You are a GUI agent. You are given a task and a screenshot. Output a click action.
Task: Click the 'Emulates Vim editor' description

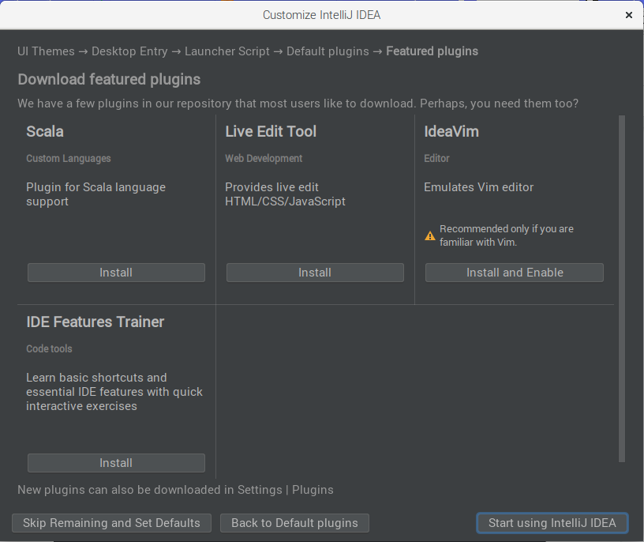(479, 187)
